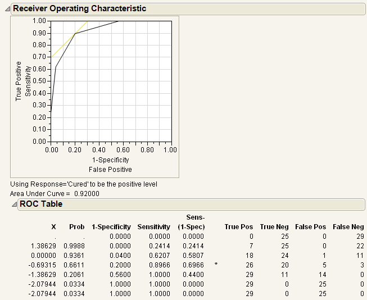The height and width of the screenshot is (300, 367).
Task: Select the Prob column header
Action: tap(77, 227)
